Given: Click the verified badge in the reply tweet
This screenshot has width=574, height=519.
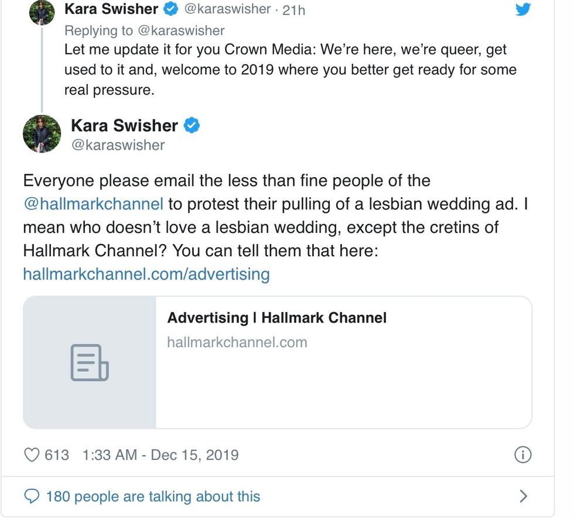Looking at the screenshot, I should (170, 9).
